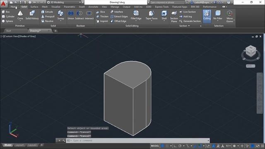The width and height of the screenshot is (265, 149).
Task: Click the ViewCube
Action: 251,50
